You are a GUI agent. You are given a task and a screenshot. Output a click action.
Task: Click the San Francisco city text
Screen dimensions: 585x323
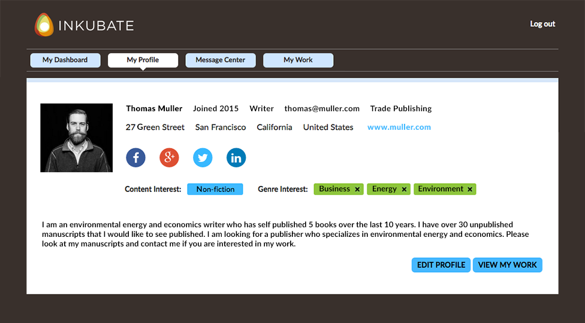coord(221,127)
